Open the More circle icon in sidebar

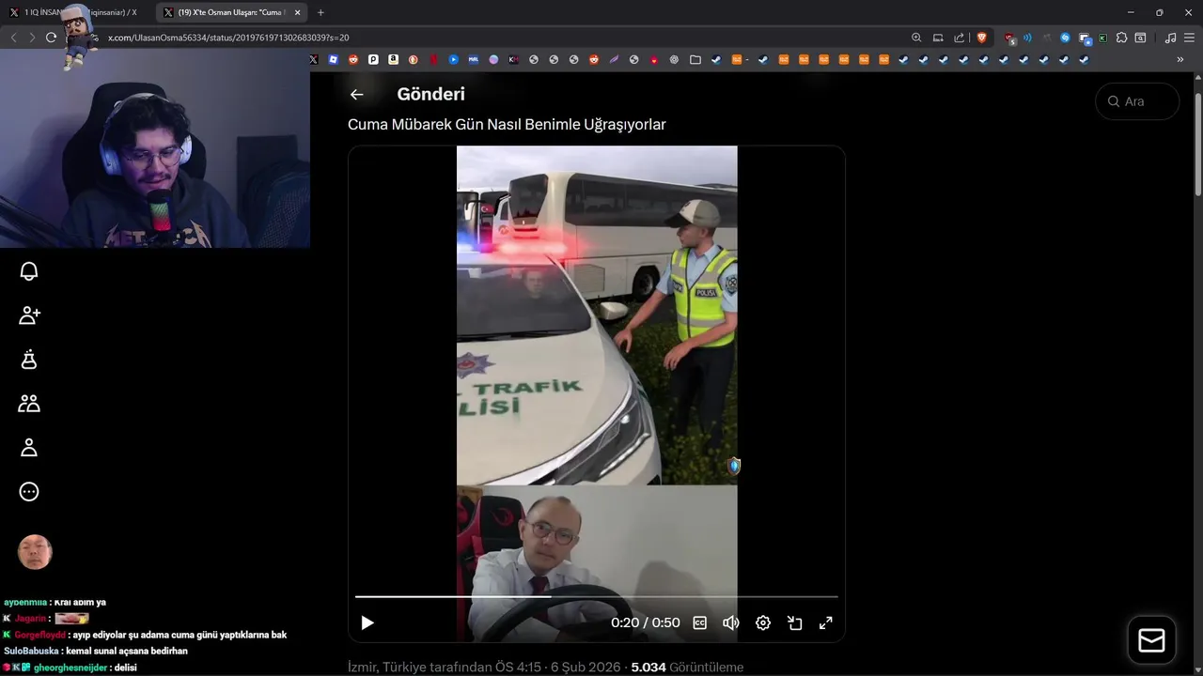pos(29,492)
